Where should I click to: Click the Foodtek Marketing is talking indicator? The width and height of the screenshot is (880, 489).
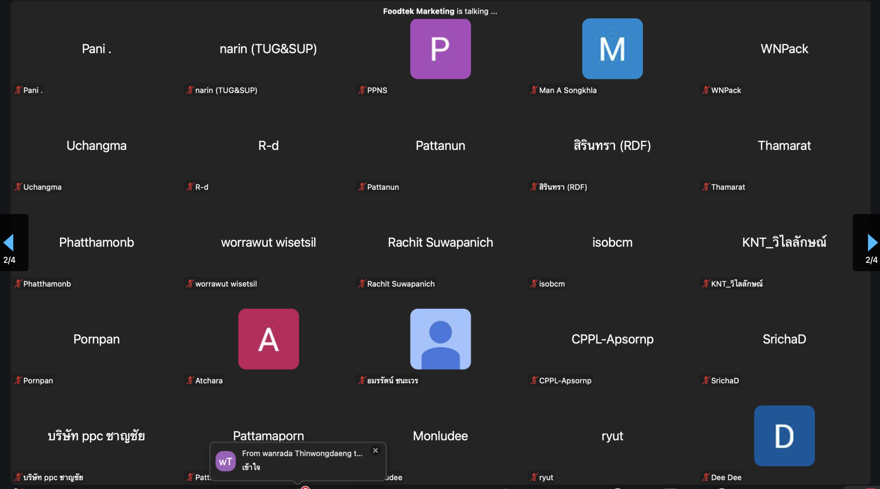440,11
